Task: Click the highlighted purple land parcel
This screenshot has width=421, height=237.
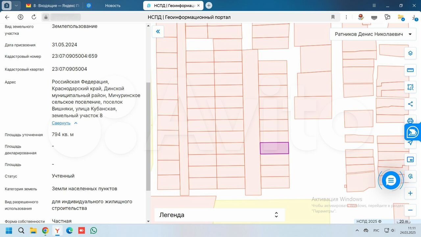Action: click(274, 148)
